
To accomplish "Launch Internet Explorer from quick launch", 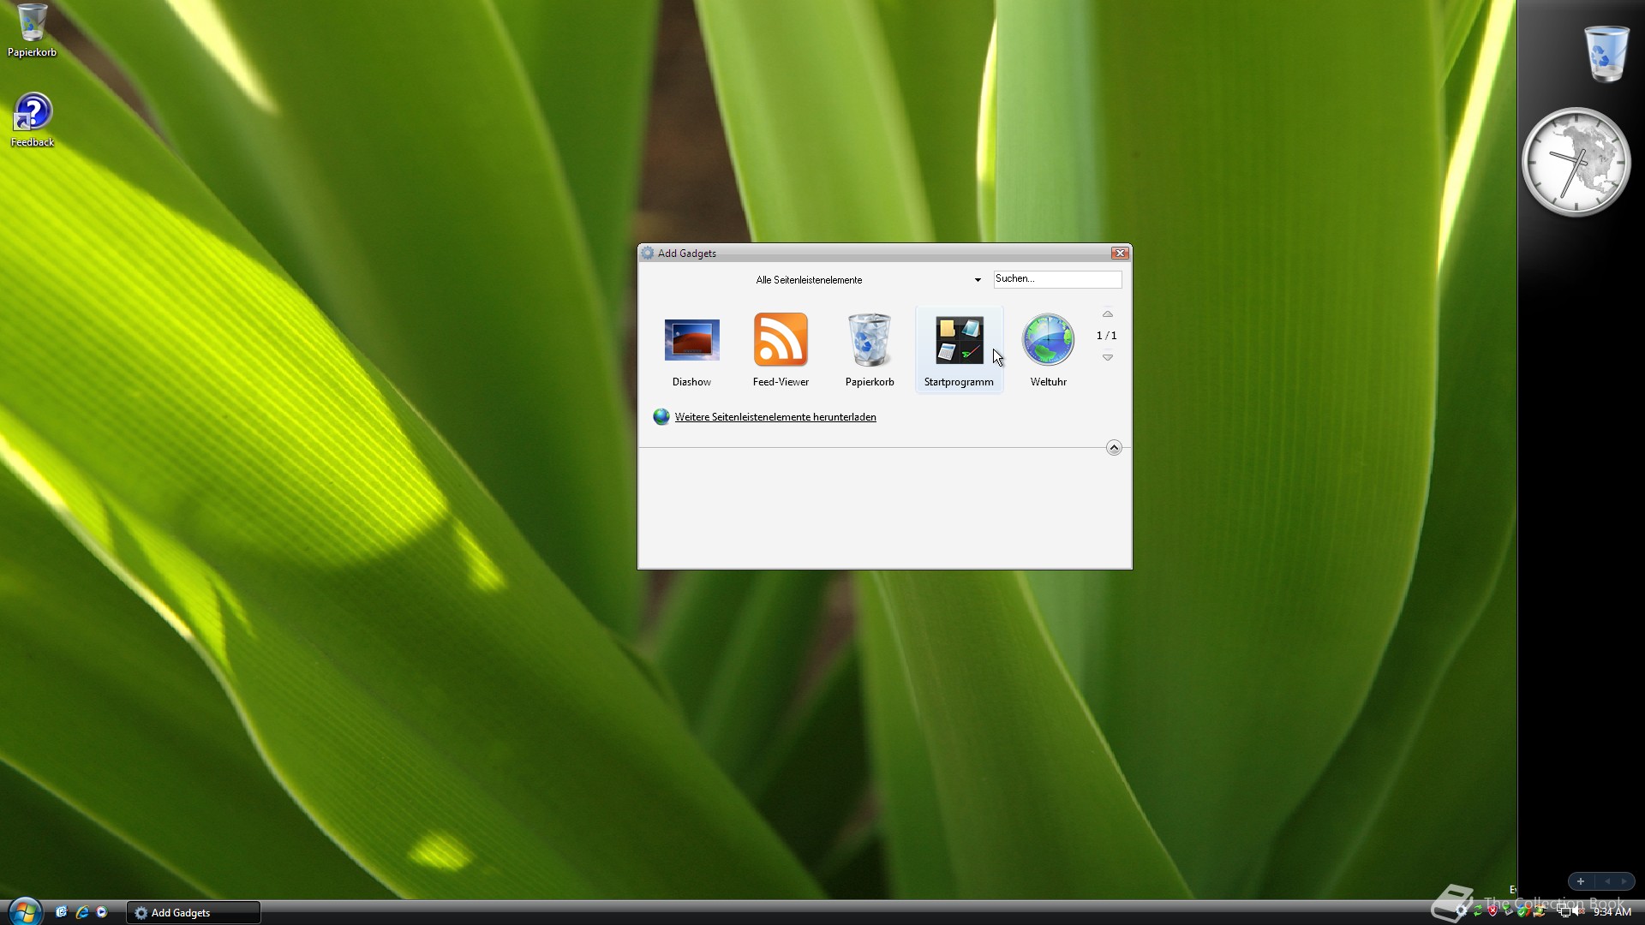I will point(81,912).
